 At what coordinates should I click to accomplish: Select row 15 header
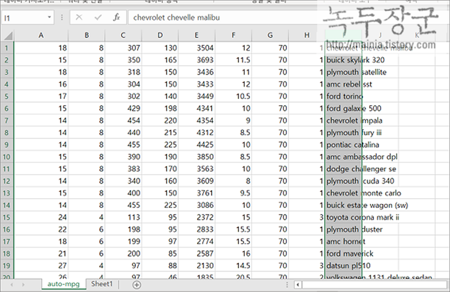[x=7, y=217]
